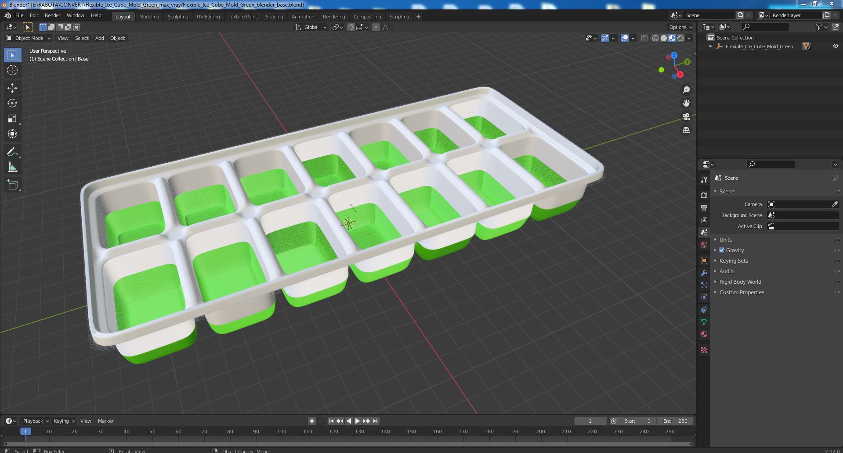The height and width of the screenshot is (453, 843).
Task: Toggle viewport overlays display
Action: tap(625, 38)
